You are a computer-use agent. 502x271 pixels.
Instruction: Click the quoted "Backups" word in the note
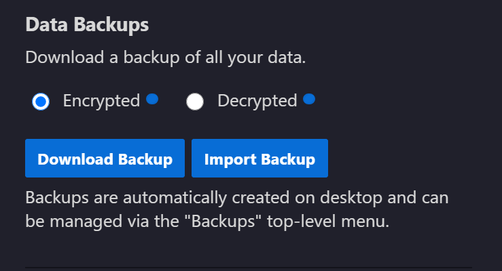pos(223,221)
